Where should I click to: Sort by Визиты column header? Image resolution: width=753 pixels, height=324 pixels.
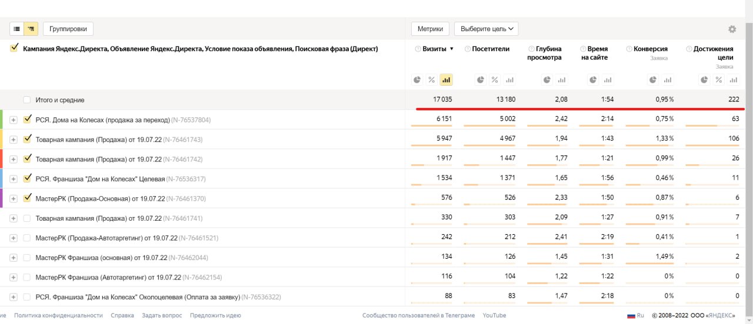(435, 49)
